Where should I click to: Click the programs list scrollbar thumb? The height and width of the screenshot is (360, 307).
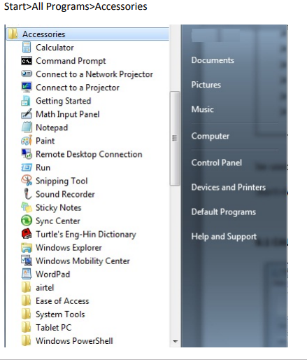click(175, 139)
